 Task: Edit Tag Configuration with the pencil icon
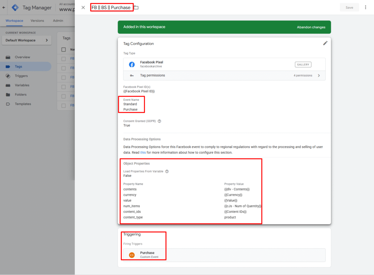(325, 43)
